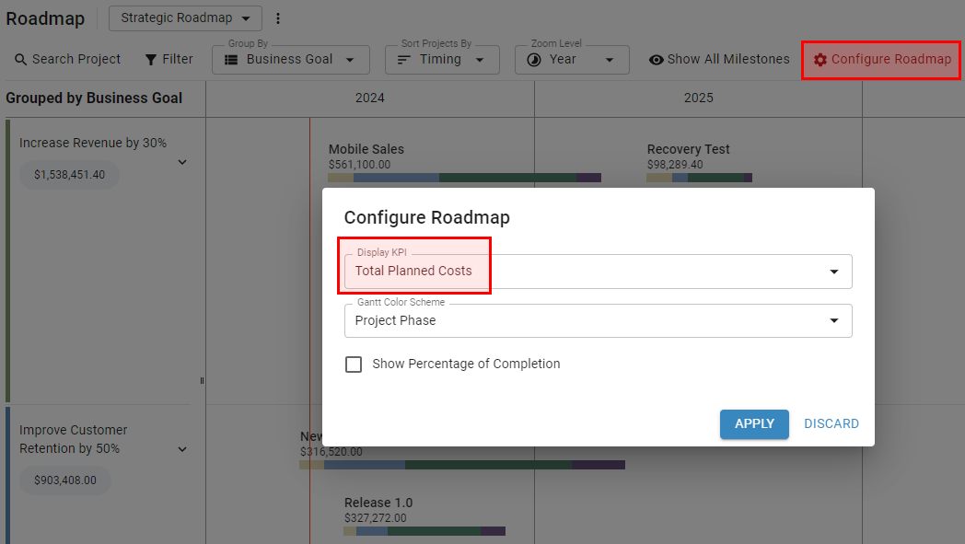Click the Mobile Sales Gantt bar

(x=464, y=178)
